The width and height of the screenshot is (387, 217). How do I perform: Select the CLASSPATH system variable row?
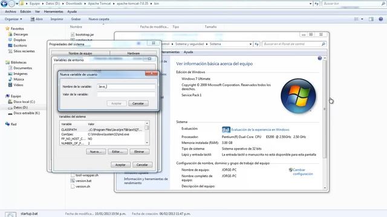[x=102, y=130]
